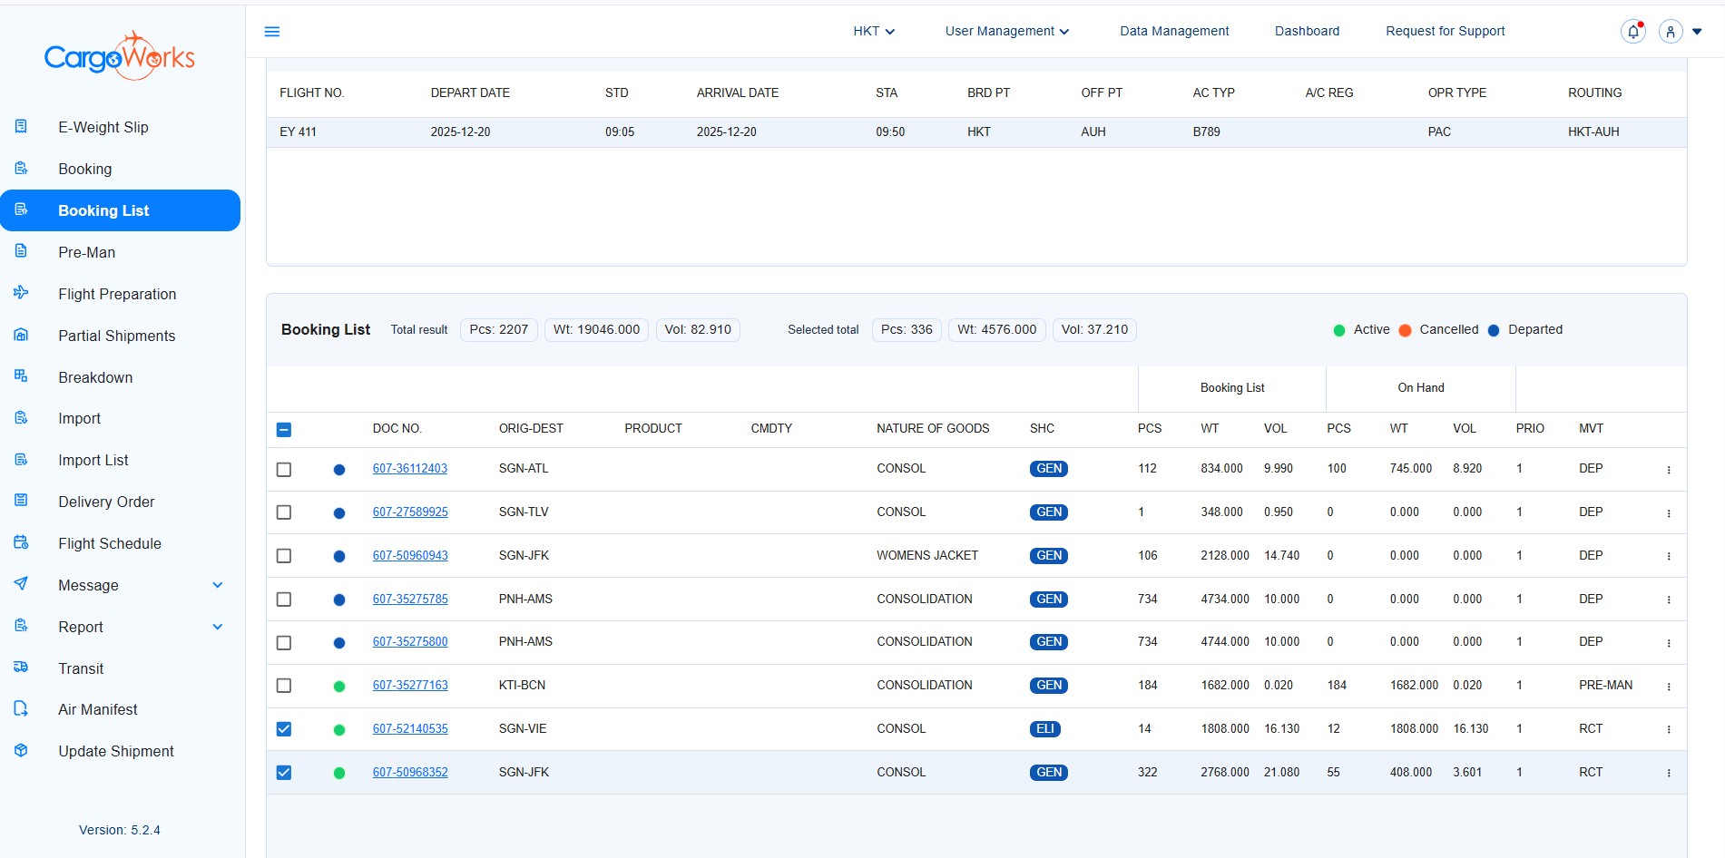Click the hamburger menu icon

tap(271, 32)
